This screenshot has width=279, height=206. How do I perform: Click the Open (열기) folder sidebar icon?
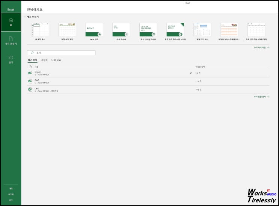[x=11, y=59]
